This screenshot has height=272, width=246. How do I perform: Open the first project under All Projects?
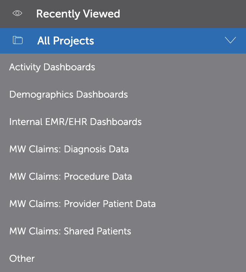pyautogui.click(x=52, y=67)
